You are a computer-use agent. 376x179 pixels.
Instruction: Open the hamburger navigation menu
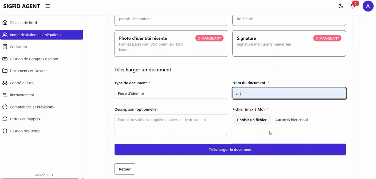47,6
